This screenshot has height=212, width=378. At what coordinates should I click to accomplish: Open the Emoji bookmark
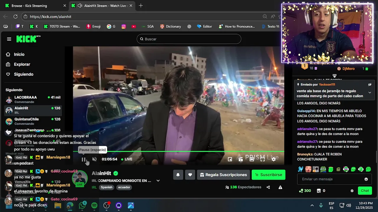pyautogui.click(x=93, y=26)
